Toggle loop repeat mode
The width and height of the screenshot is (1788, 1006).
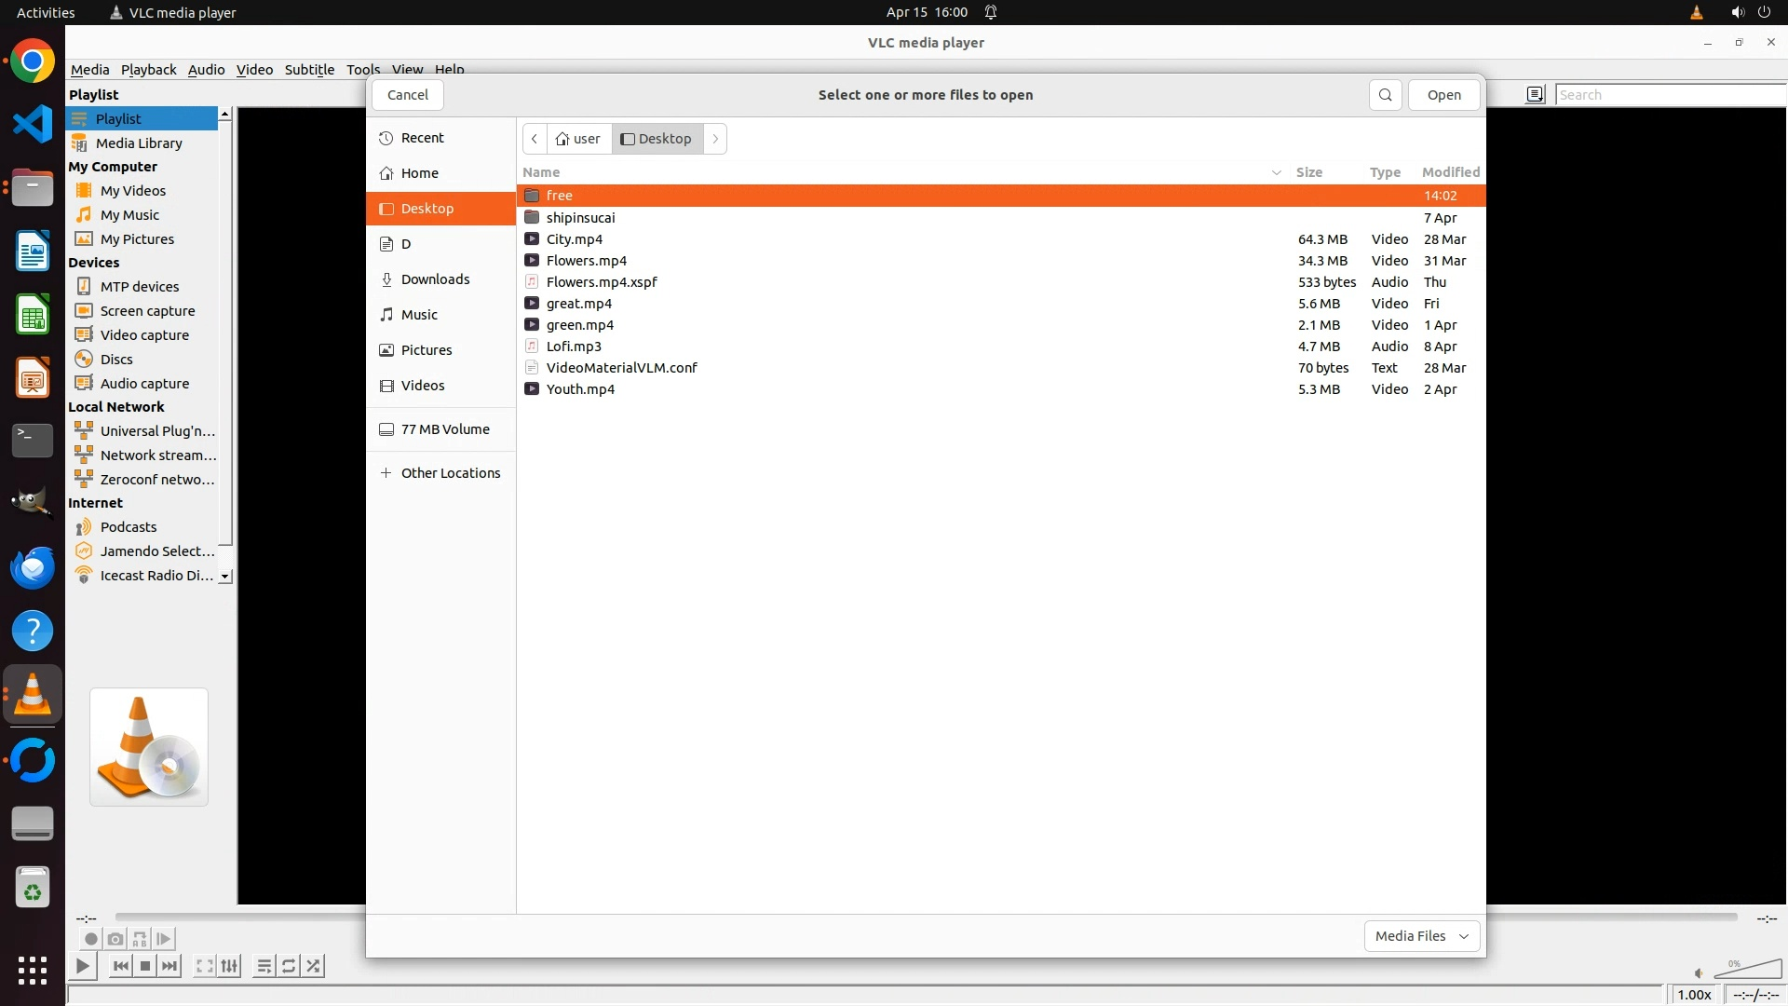tap(289, 966)
